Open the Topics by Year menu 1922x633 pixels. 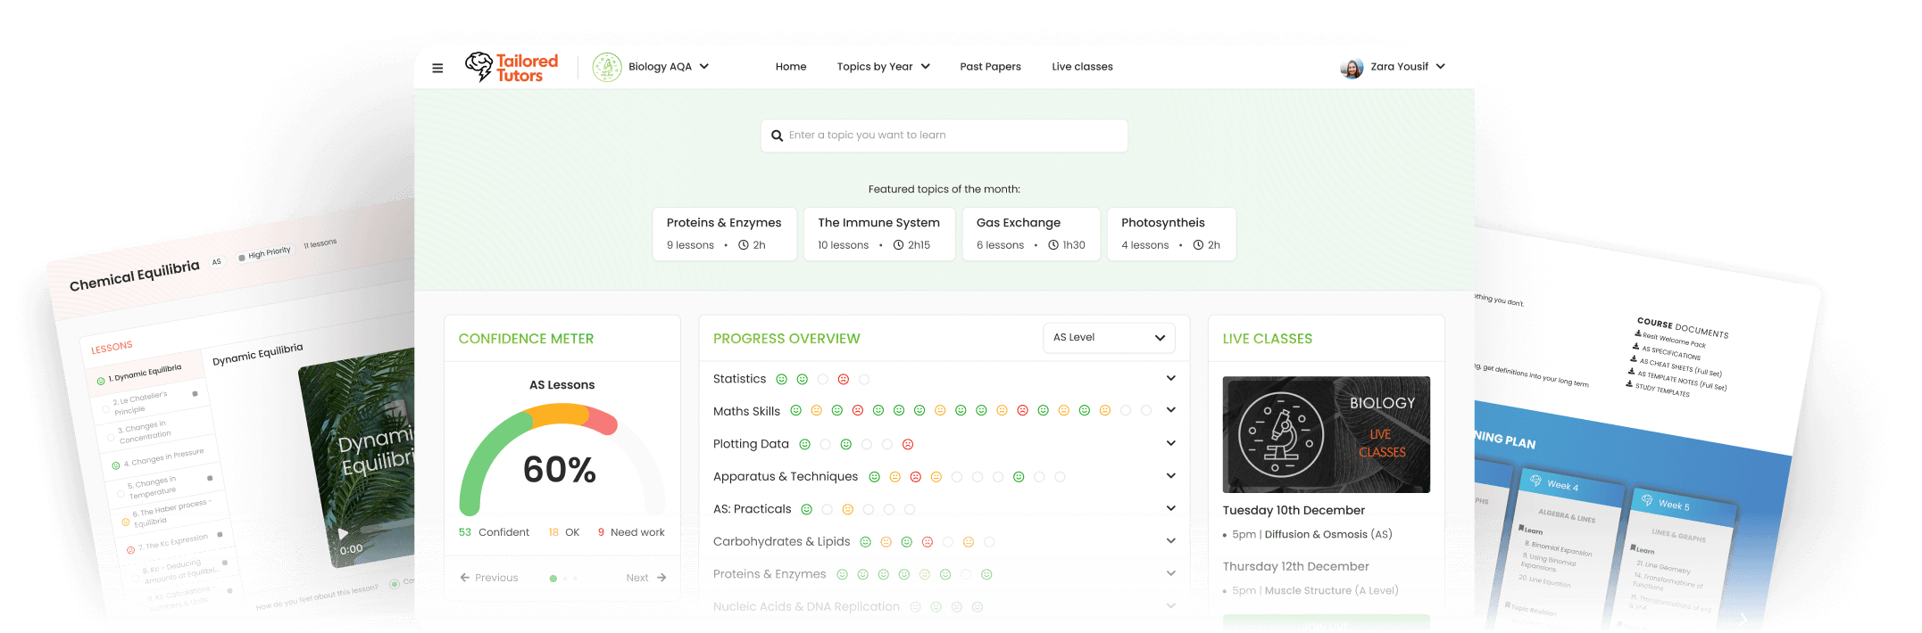883,67
